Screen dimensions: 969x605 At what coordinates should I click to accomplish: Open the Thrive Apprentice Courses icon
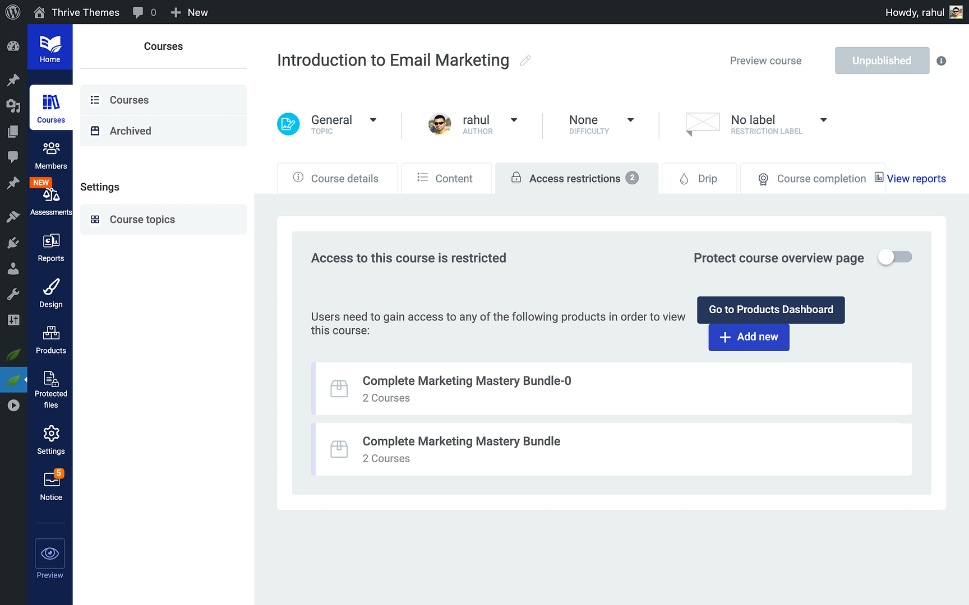(x=50, y=108)
